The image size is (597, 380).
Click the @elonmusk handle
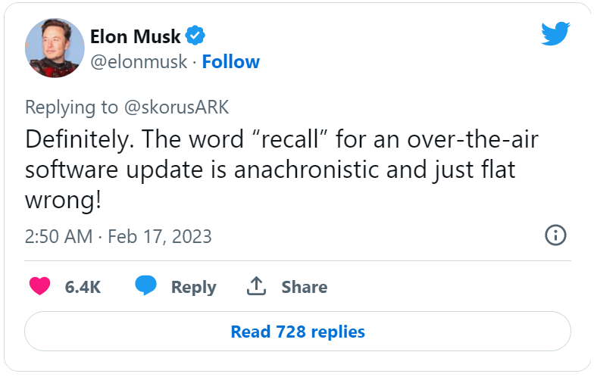tap(139, 62)
